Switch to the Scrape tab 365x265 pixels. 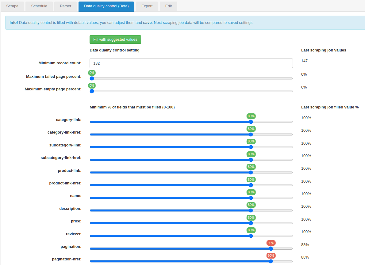[12, 6]
